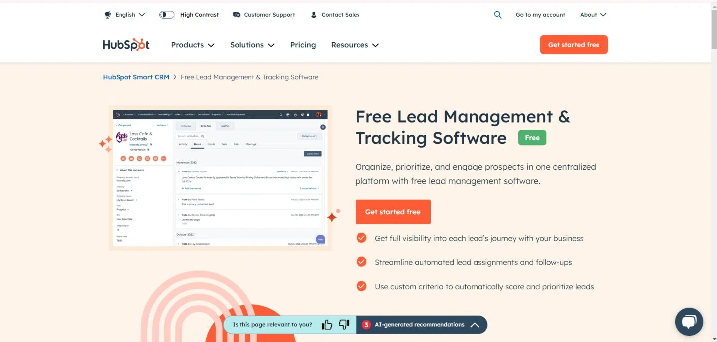Expand the Resources menu
This screenshot has width=717, height=342.
pyautogui.click(x=355, y=45)
